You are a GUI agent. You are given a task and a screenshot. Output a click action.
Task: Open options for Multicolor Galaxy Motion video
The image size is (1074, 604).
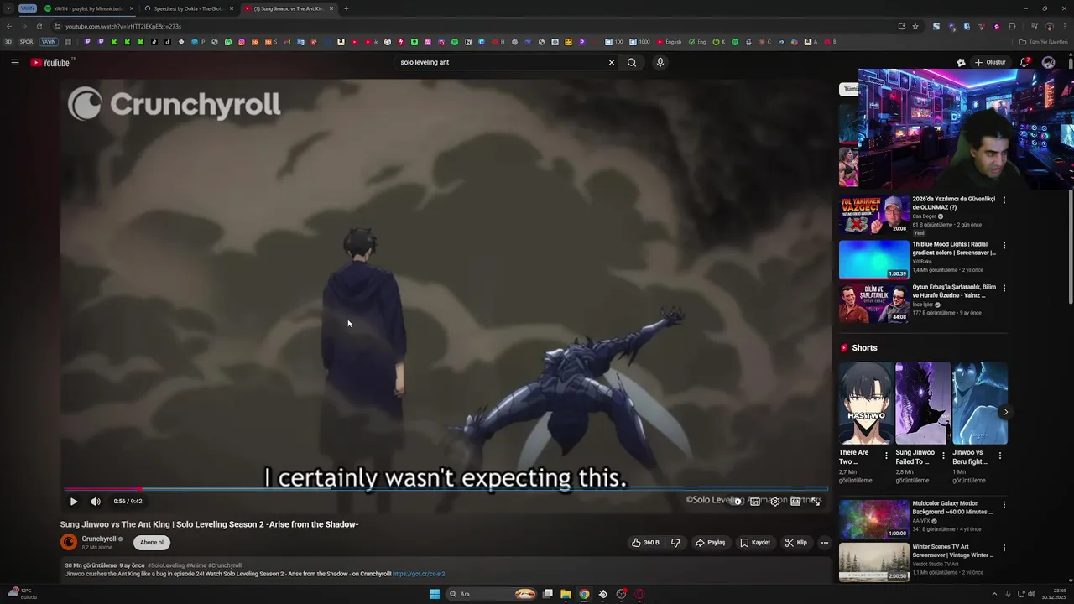1004,505
